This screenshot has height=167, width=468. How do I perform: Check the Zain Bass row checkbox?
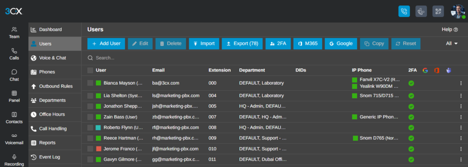coord(90,117)
